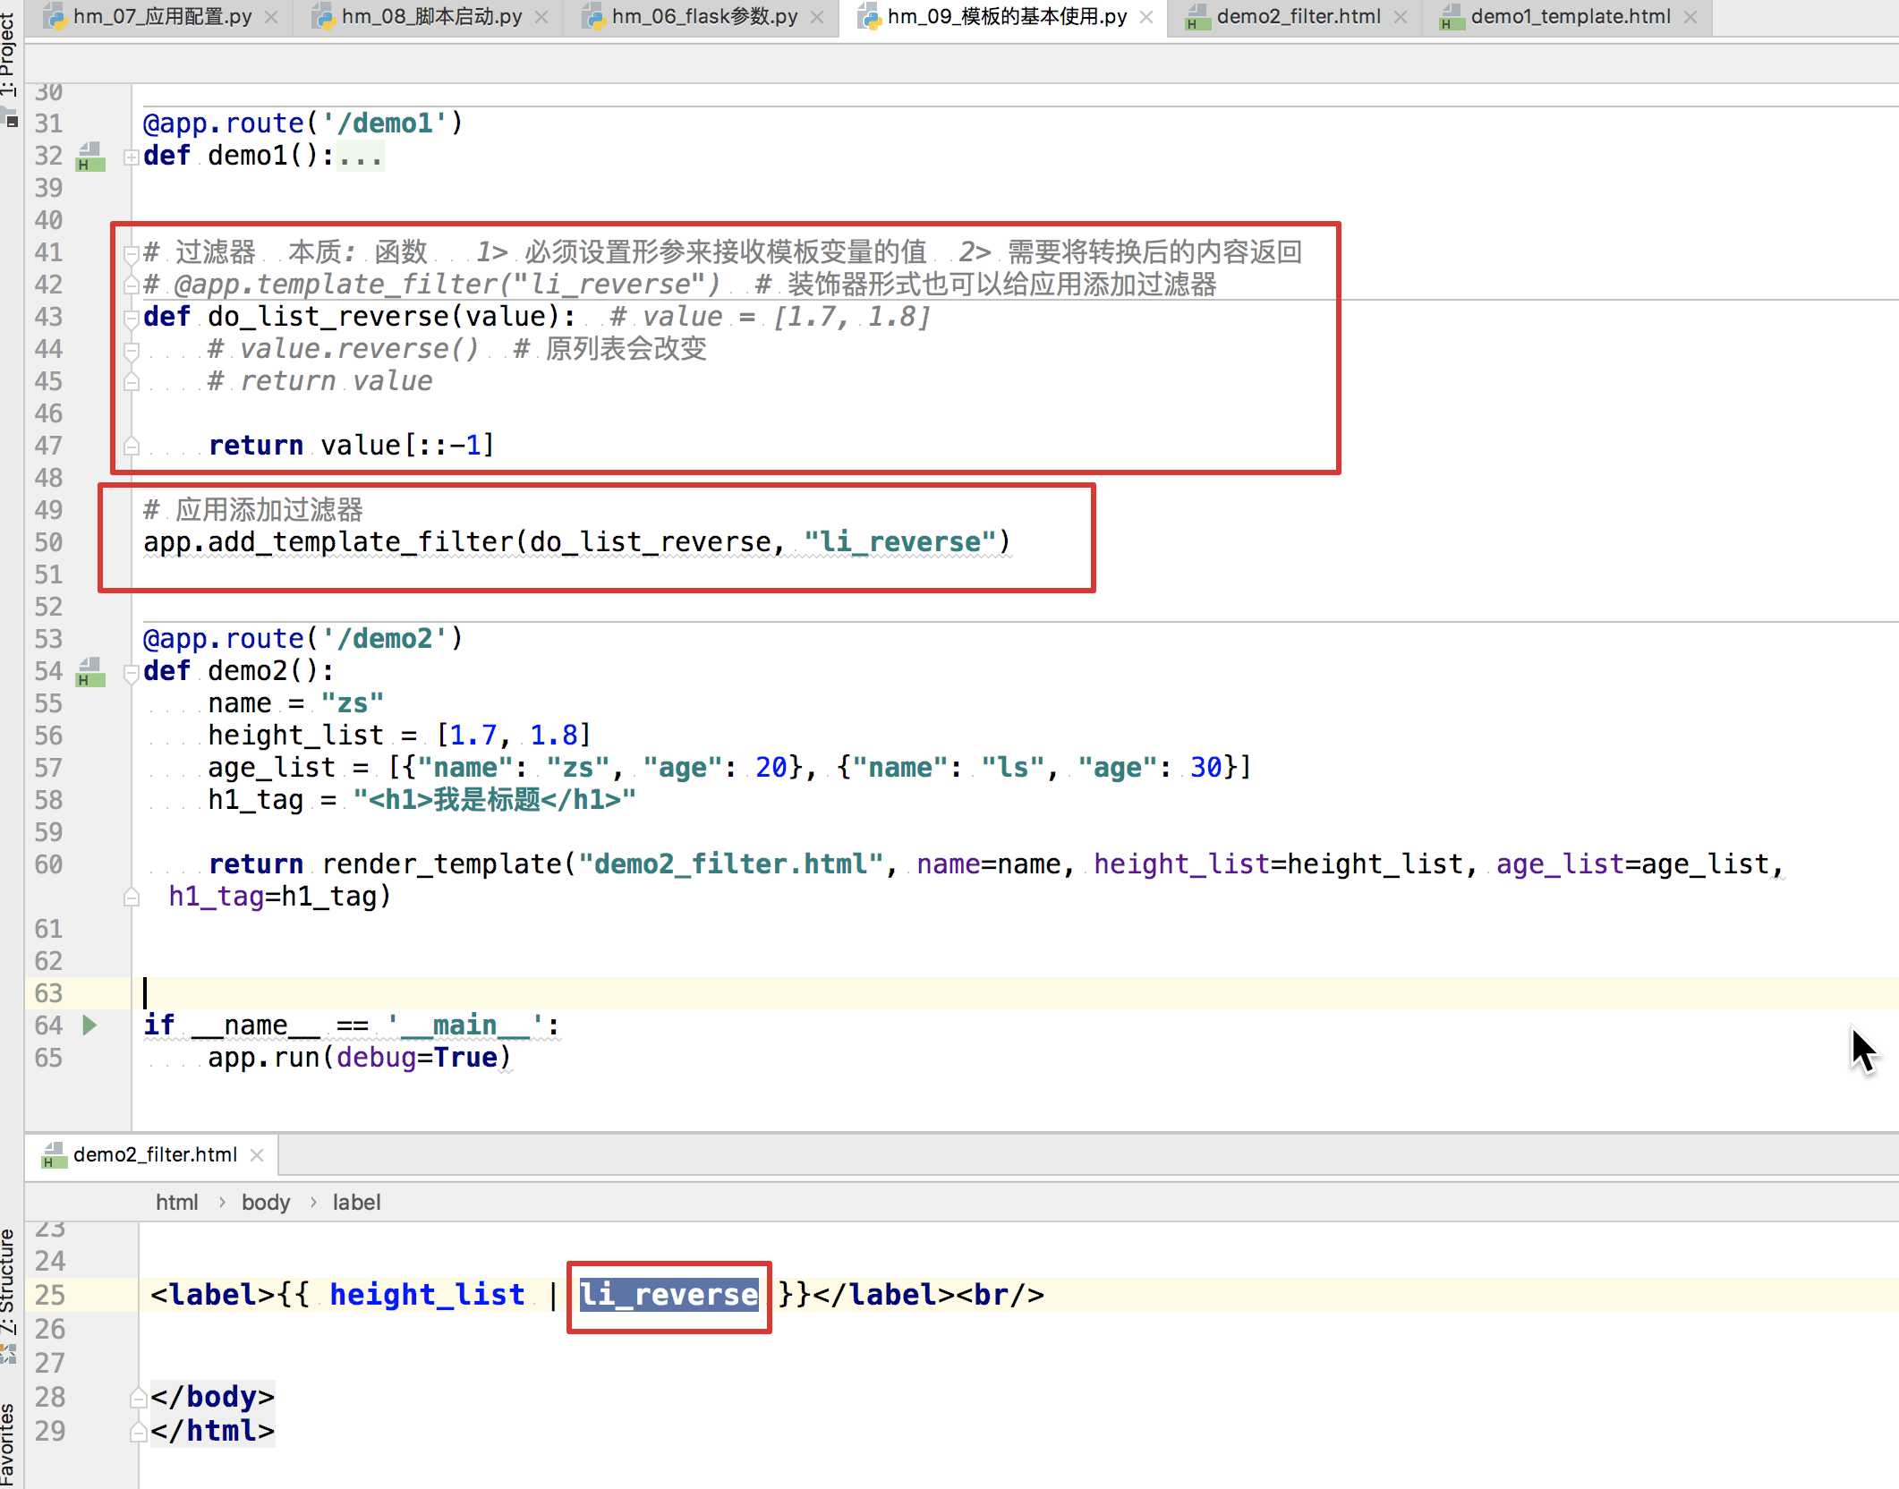
Task: Click "li_reverse" string on line 50
Action: coord(900,542)
